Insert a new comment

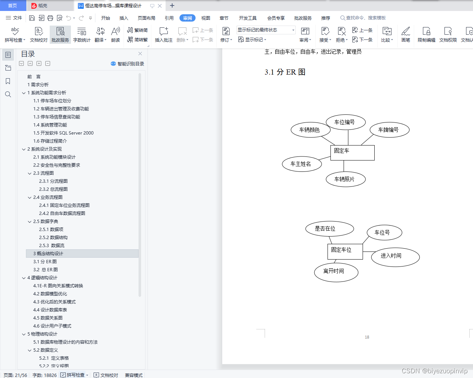tap(163, 35)
